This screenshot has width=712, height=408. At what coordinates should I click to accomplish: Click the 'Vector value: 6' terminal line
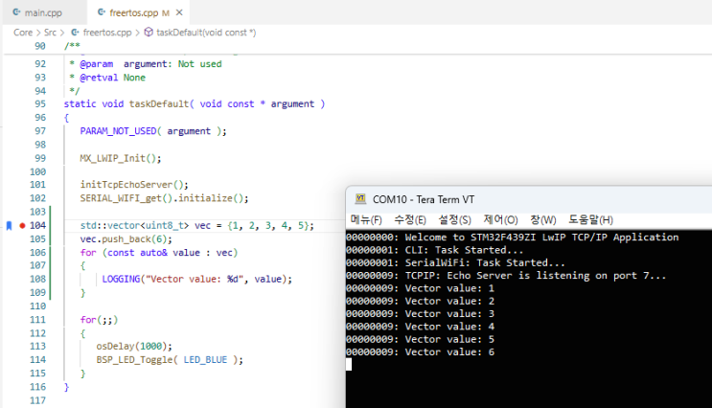tap(420, 352)
